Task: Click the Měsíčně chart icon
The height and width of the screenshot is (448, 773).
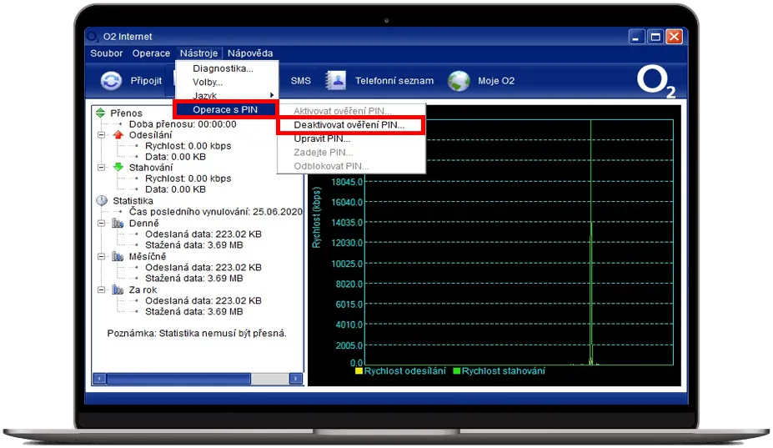Action: pyautogui.click(x=118, y=256)
